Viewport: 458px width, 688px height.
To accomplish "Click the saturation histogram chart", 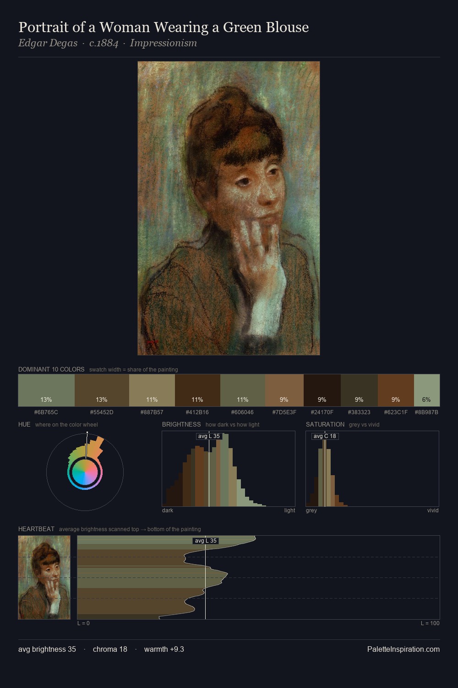I will [x=372, y=469].
